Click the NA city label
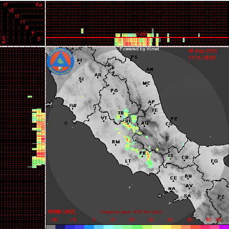This screenshot has width=229, height=229. coord(172,189)
